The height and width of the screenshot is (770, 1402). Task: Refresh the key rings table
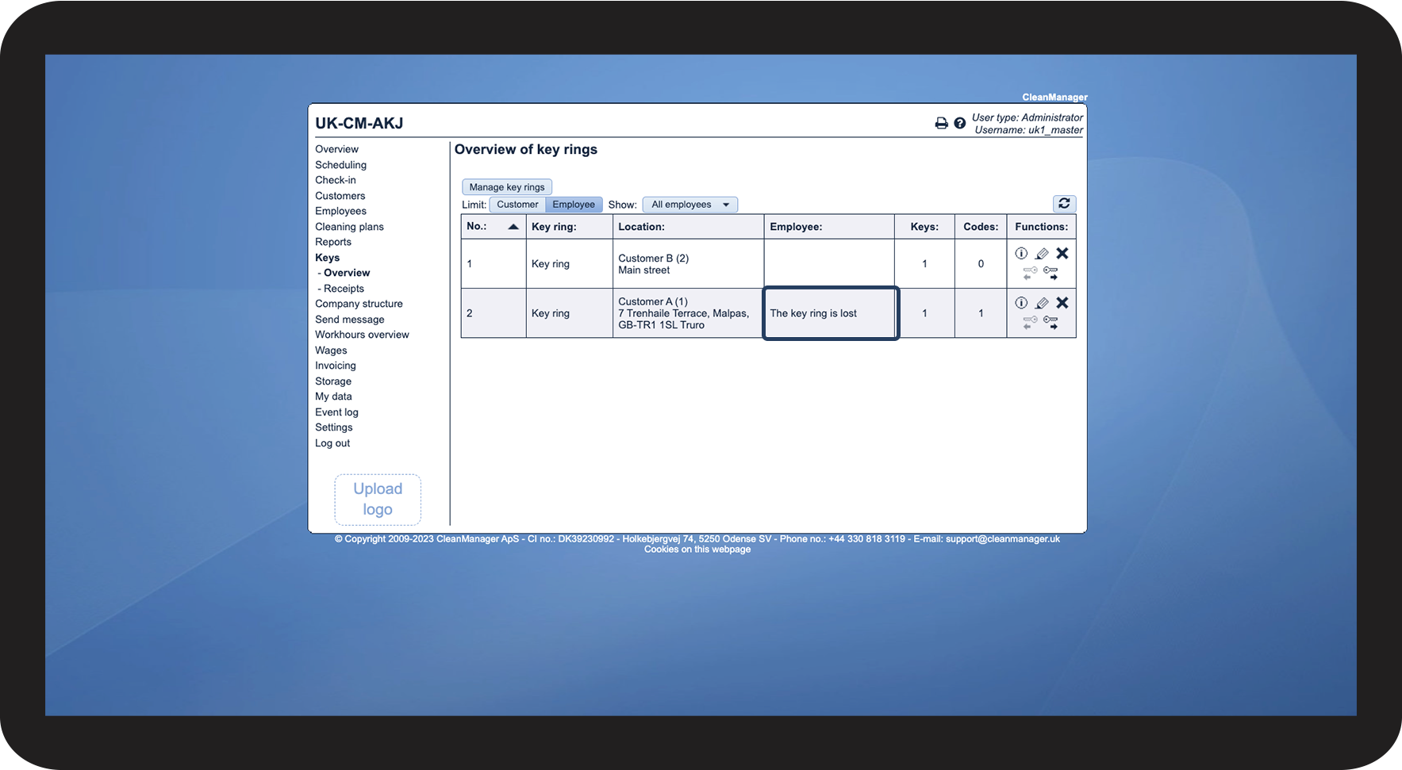(x=1064, y=204)
